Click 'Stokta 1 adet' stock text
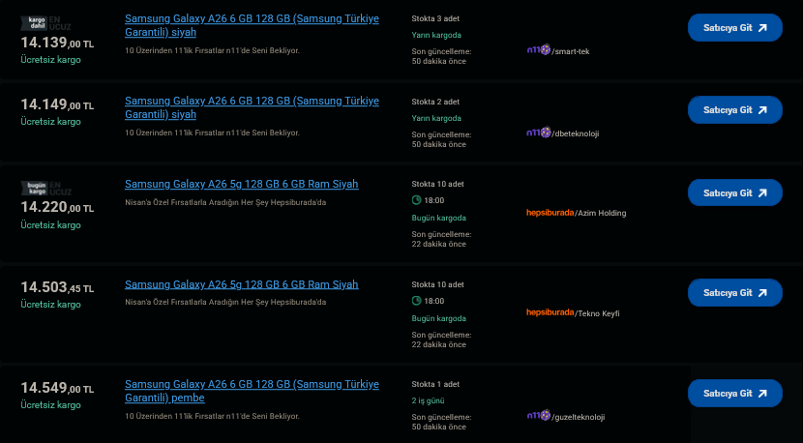 point(435,384)
